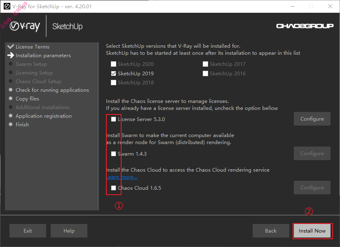Viewport: 340px width, 247px height.
Task: Select the Copy files step
Action: [27, 99]
